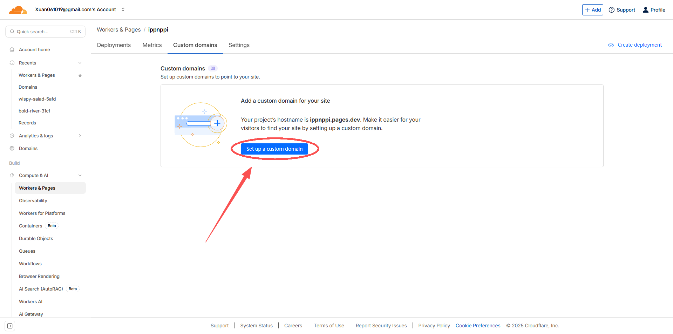This screenshot has height=334, width=673.
Task: Open System Status footer link
Action: [257, 326]
